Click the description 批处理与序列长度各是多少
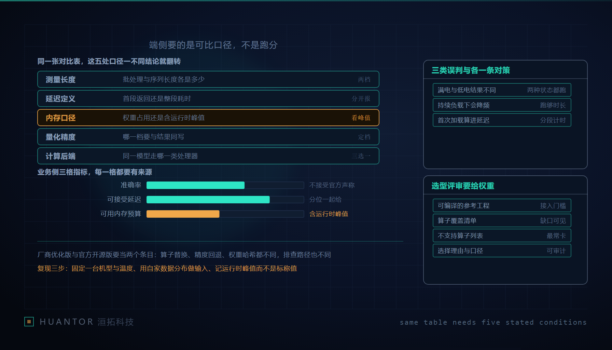The image size is (612, 350). coord(164,79)
